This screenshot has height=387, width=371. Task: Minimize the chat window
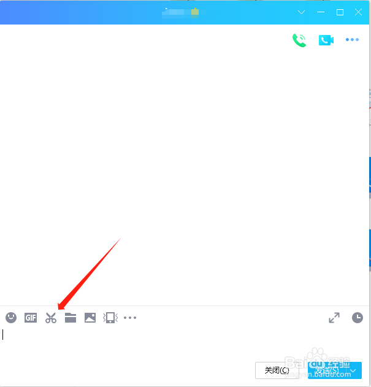point(321,12)
